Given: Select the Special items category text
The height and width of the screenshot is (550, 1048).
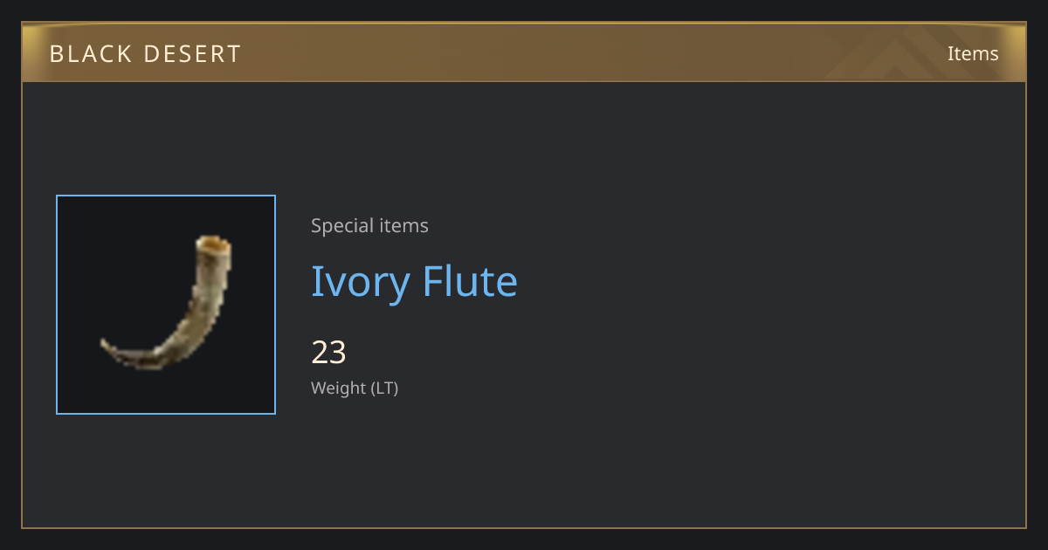Looking at the screenshot, I should (x=369, y=225).
